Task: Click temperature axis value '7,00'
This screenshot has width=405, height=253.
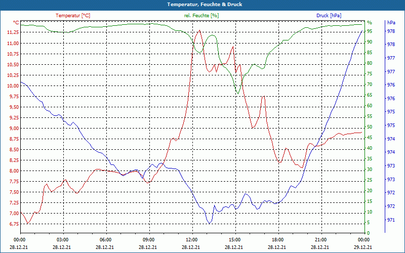Action: coord(14,214)
